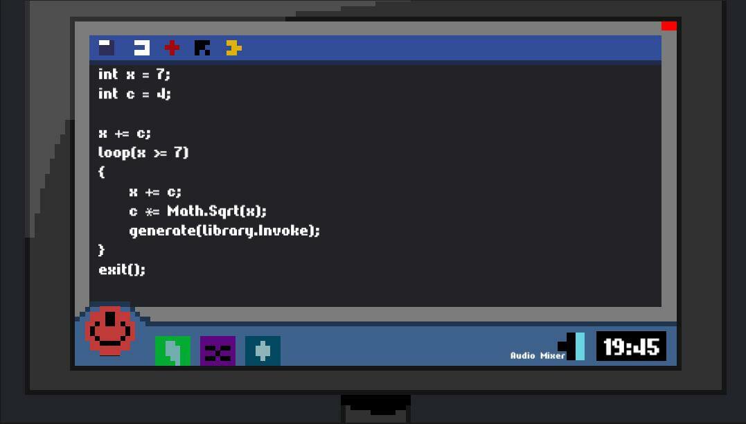Open the Audio Mixer speaker icon

tap(571, 346)
